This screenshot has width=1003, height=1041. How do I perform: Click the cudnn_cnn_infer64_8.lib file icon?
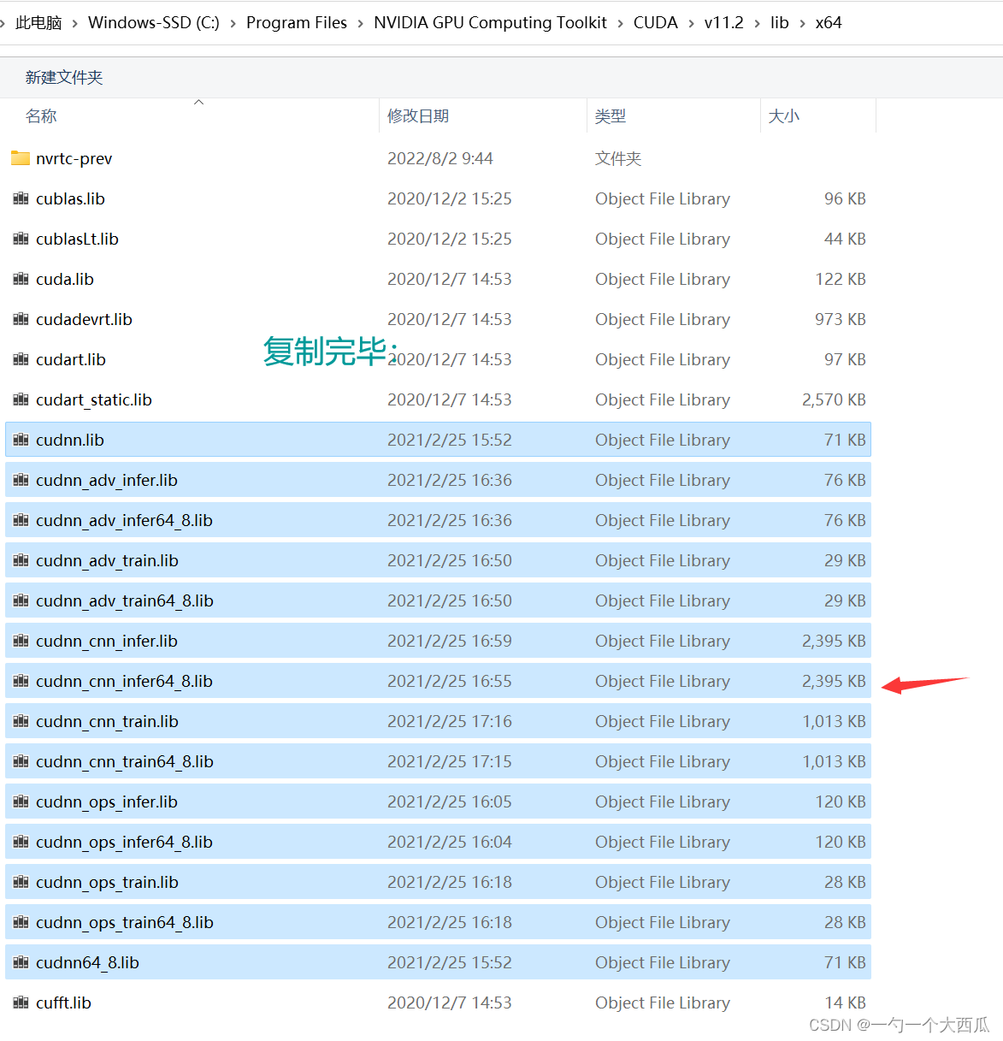click(21, 681)
